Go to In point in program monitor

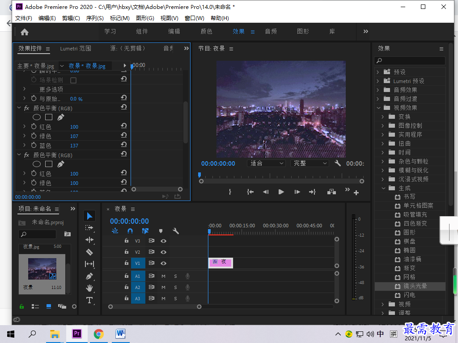tap(250, 192)
